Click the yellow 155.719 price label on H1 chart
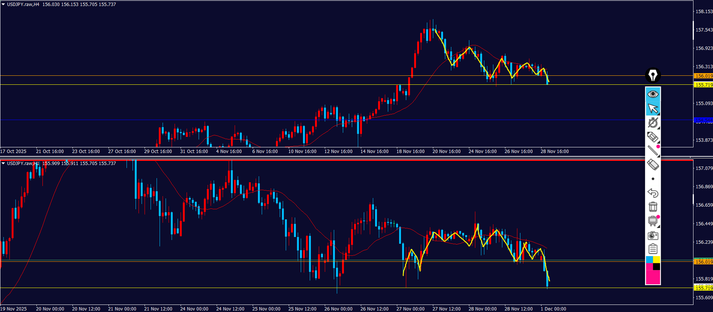The image size is (713, 312). click(x=703, y=288)
